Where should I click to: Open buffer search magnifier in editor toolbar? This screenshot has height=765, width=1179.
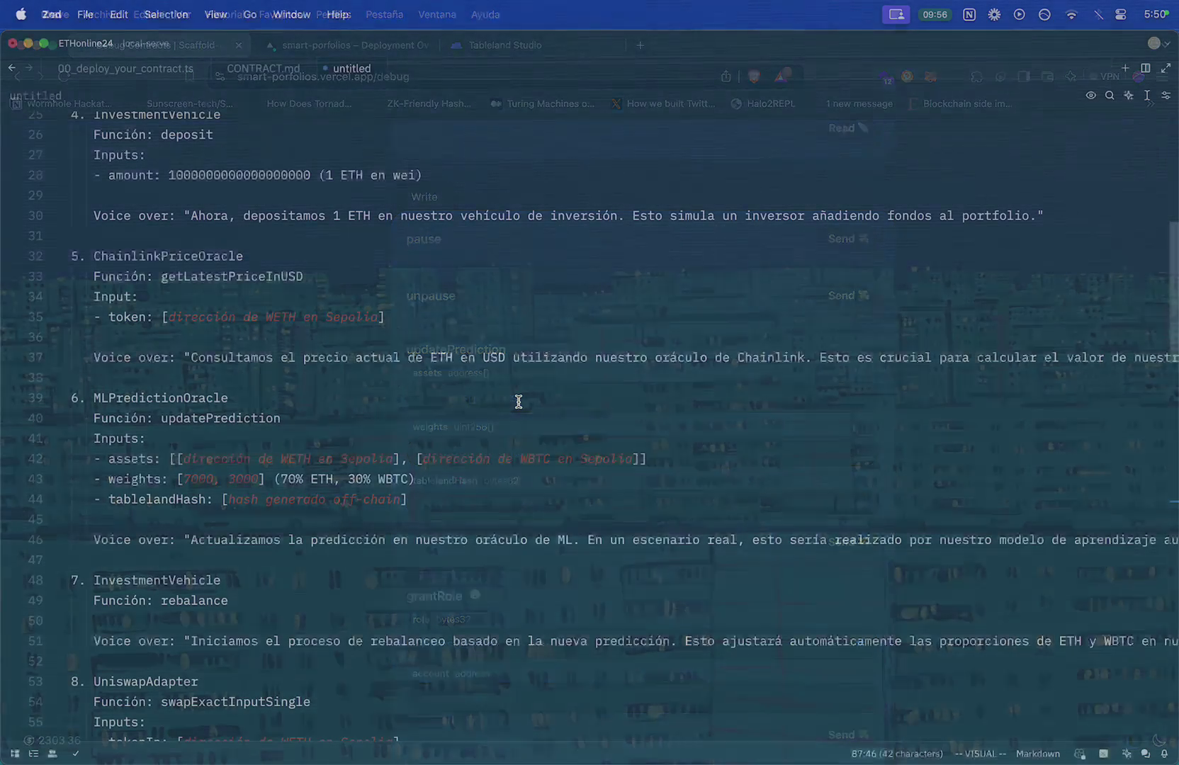pos(1110,95)
